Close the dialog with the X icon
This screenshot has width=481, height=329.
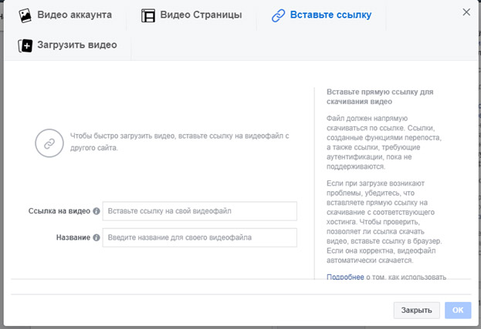[x=466, y=12]
